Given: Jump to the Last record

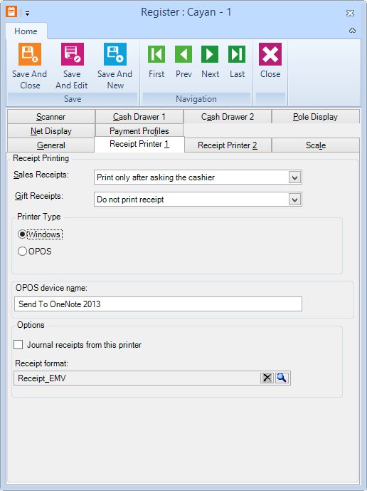Looking at the screenshot, I should click(x=237, y=54).
